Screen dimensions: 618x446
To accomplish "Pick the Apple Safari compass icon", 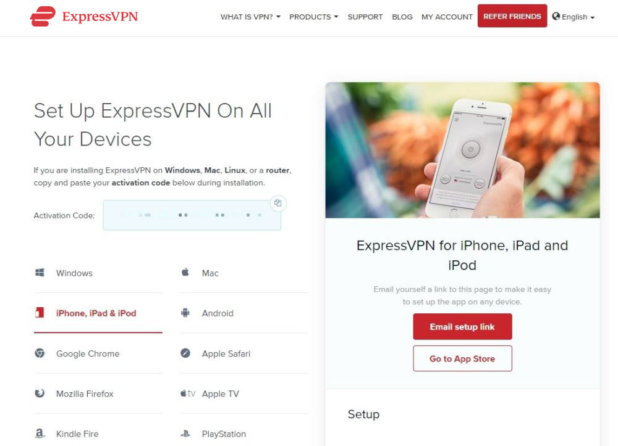I will click(x=185, y=353).
